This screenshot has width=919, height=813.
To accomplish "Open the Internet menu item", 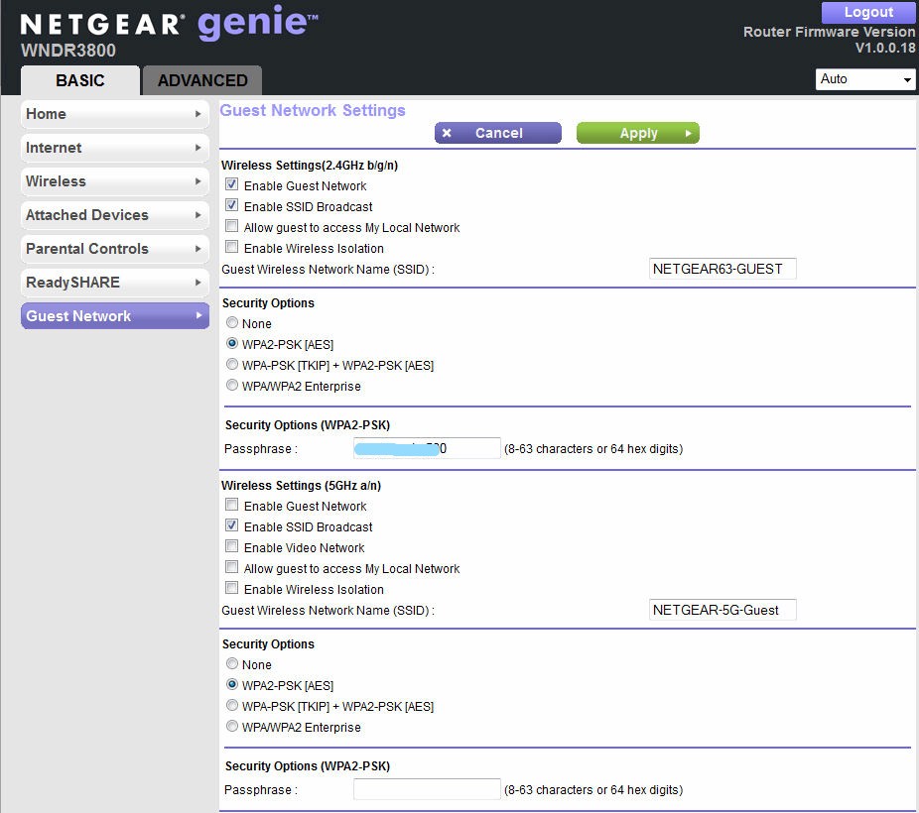I will click(115, 148).
